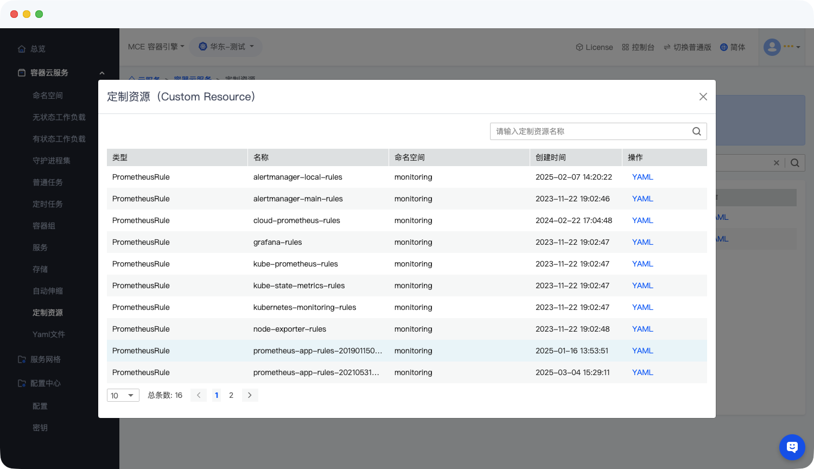This screenshot has height=469, width=814.
Task: Click 切换普通版 switch version link
Action: click(687, 47)
